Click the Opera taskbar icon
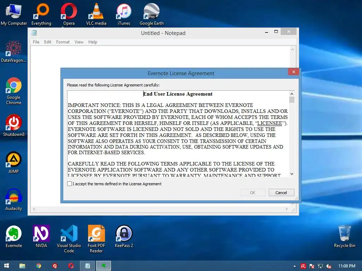Screen dimensions: 362x271 pyautogui.click(x=71, y=266)
